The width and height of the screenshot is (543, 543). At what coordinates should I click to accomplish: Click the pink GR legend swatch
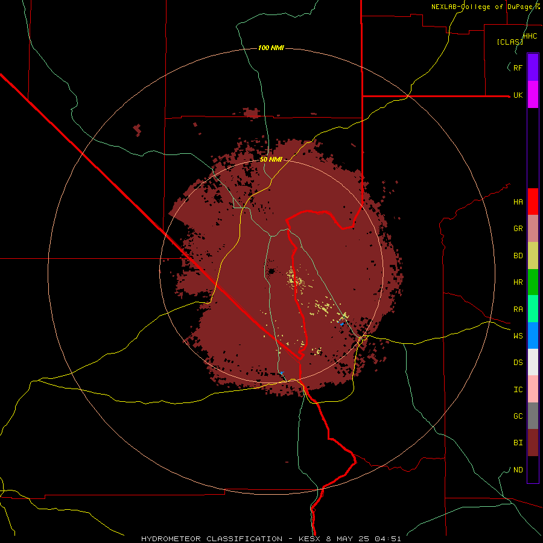tap(533, 229)
